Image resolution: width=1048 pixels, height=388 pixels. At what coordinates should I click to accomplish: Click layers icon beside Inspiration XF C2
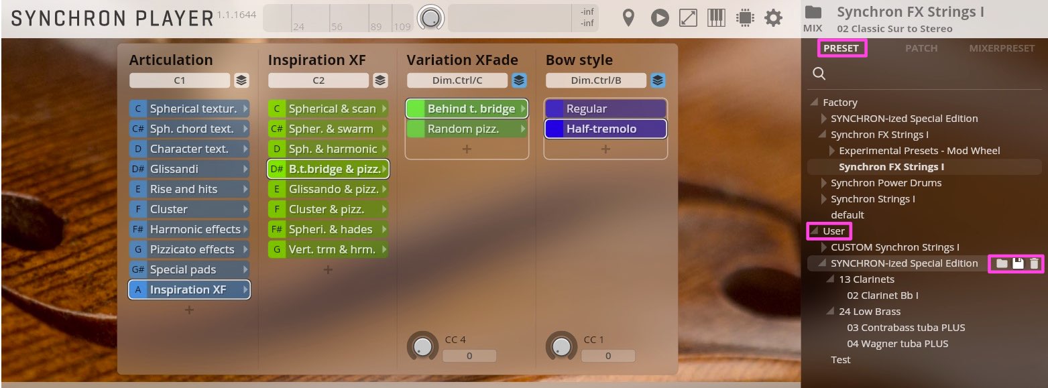coord(380,80)
